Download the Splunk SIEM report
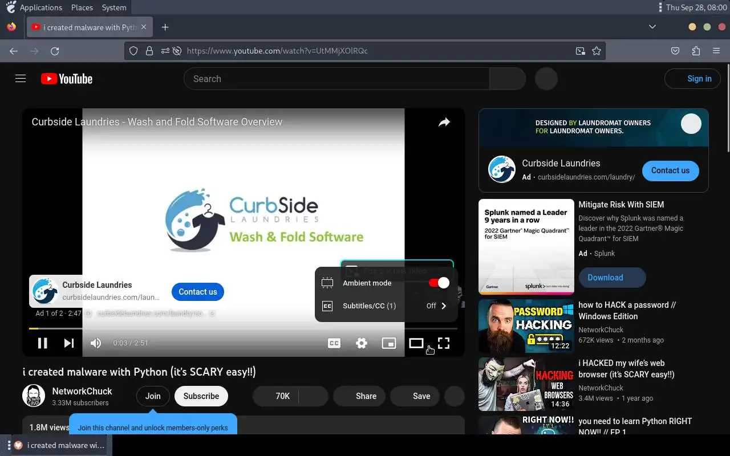This screenshot has width=730, height=456. 612,278
